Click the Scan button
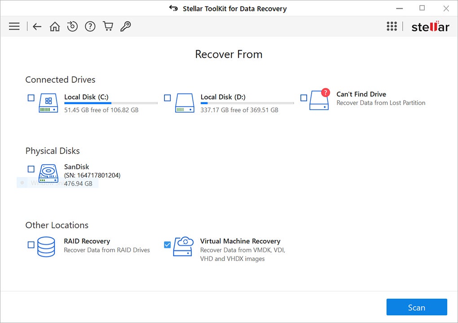The height and width of the screenshot is (323, 458). (417, 307)
